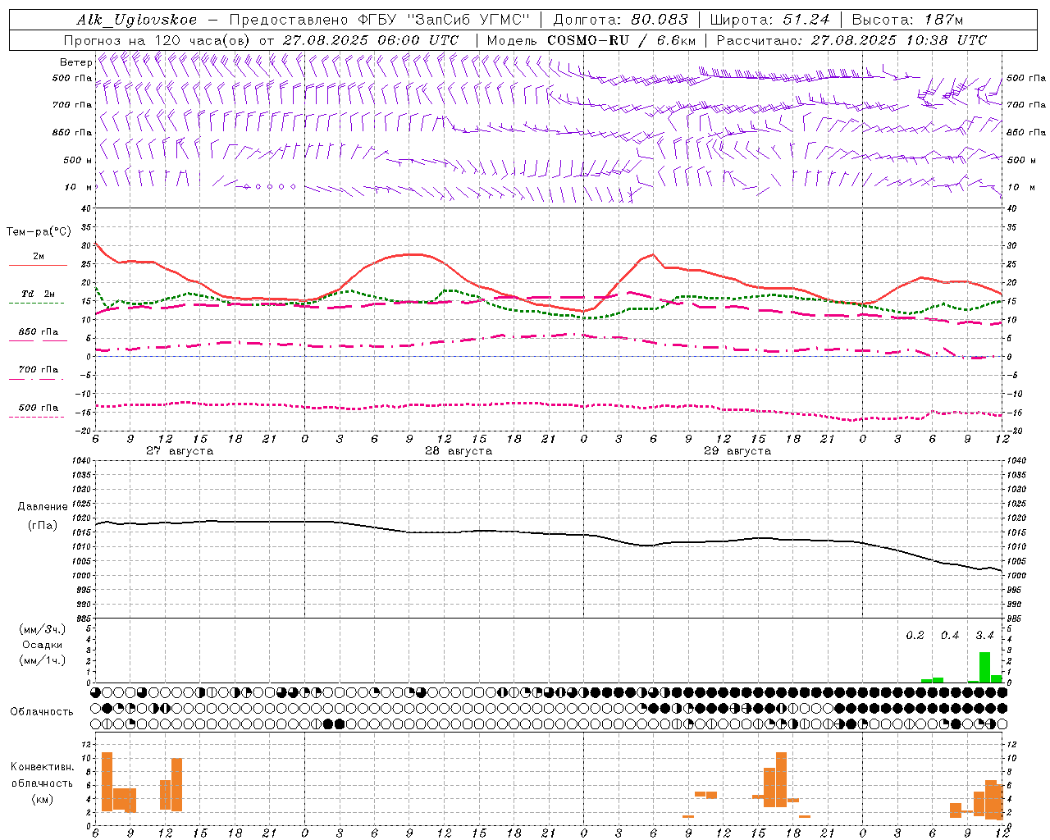This screenshot has width=1050, height=840.
Task: Click the (мм/3ч.) precipitation unit label
Action: [42, 629]
